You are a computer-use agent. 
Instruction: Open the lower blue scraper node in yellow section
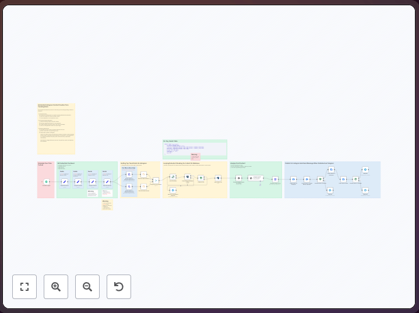click(x=129, y=187)
